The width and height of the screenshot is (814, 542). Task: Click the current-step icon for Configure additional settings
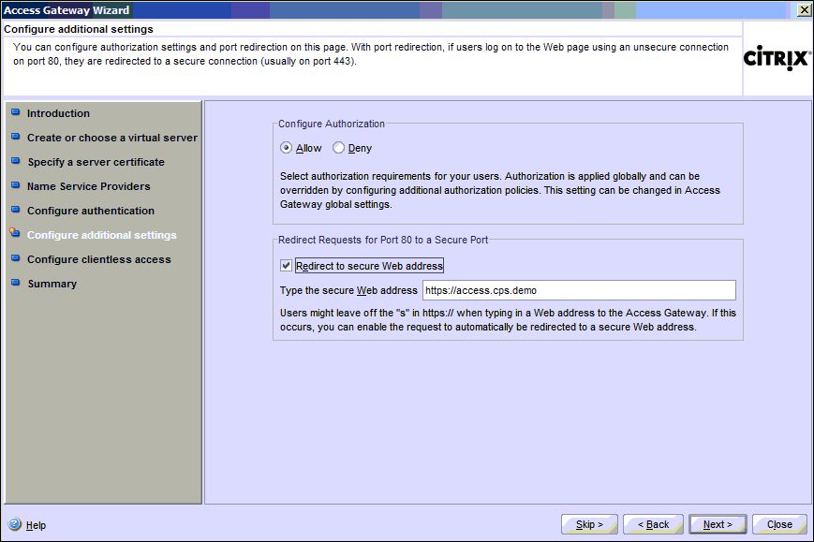pos(15,234)
